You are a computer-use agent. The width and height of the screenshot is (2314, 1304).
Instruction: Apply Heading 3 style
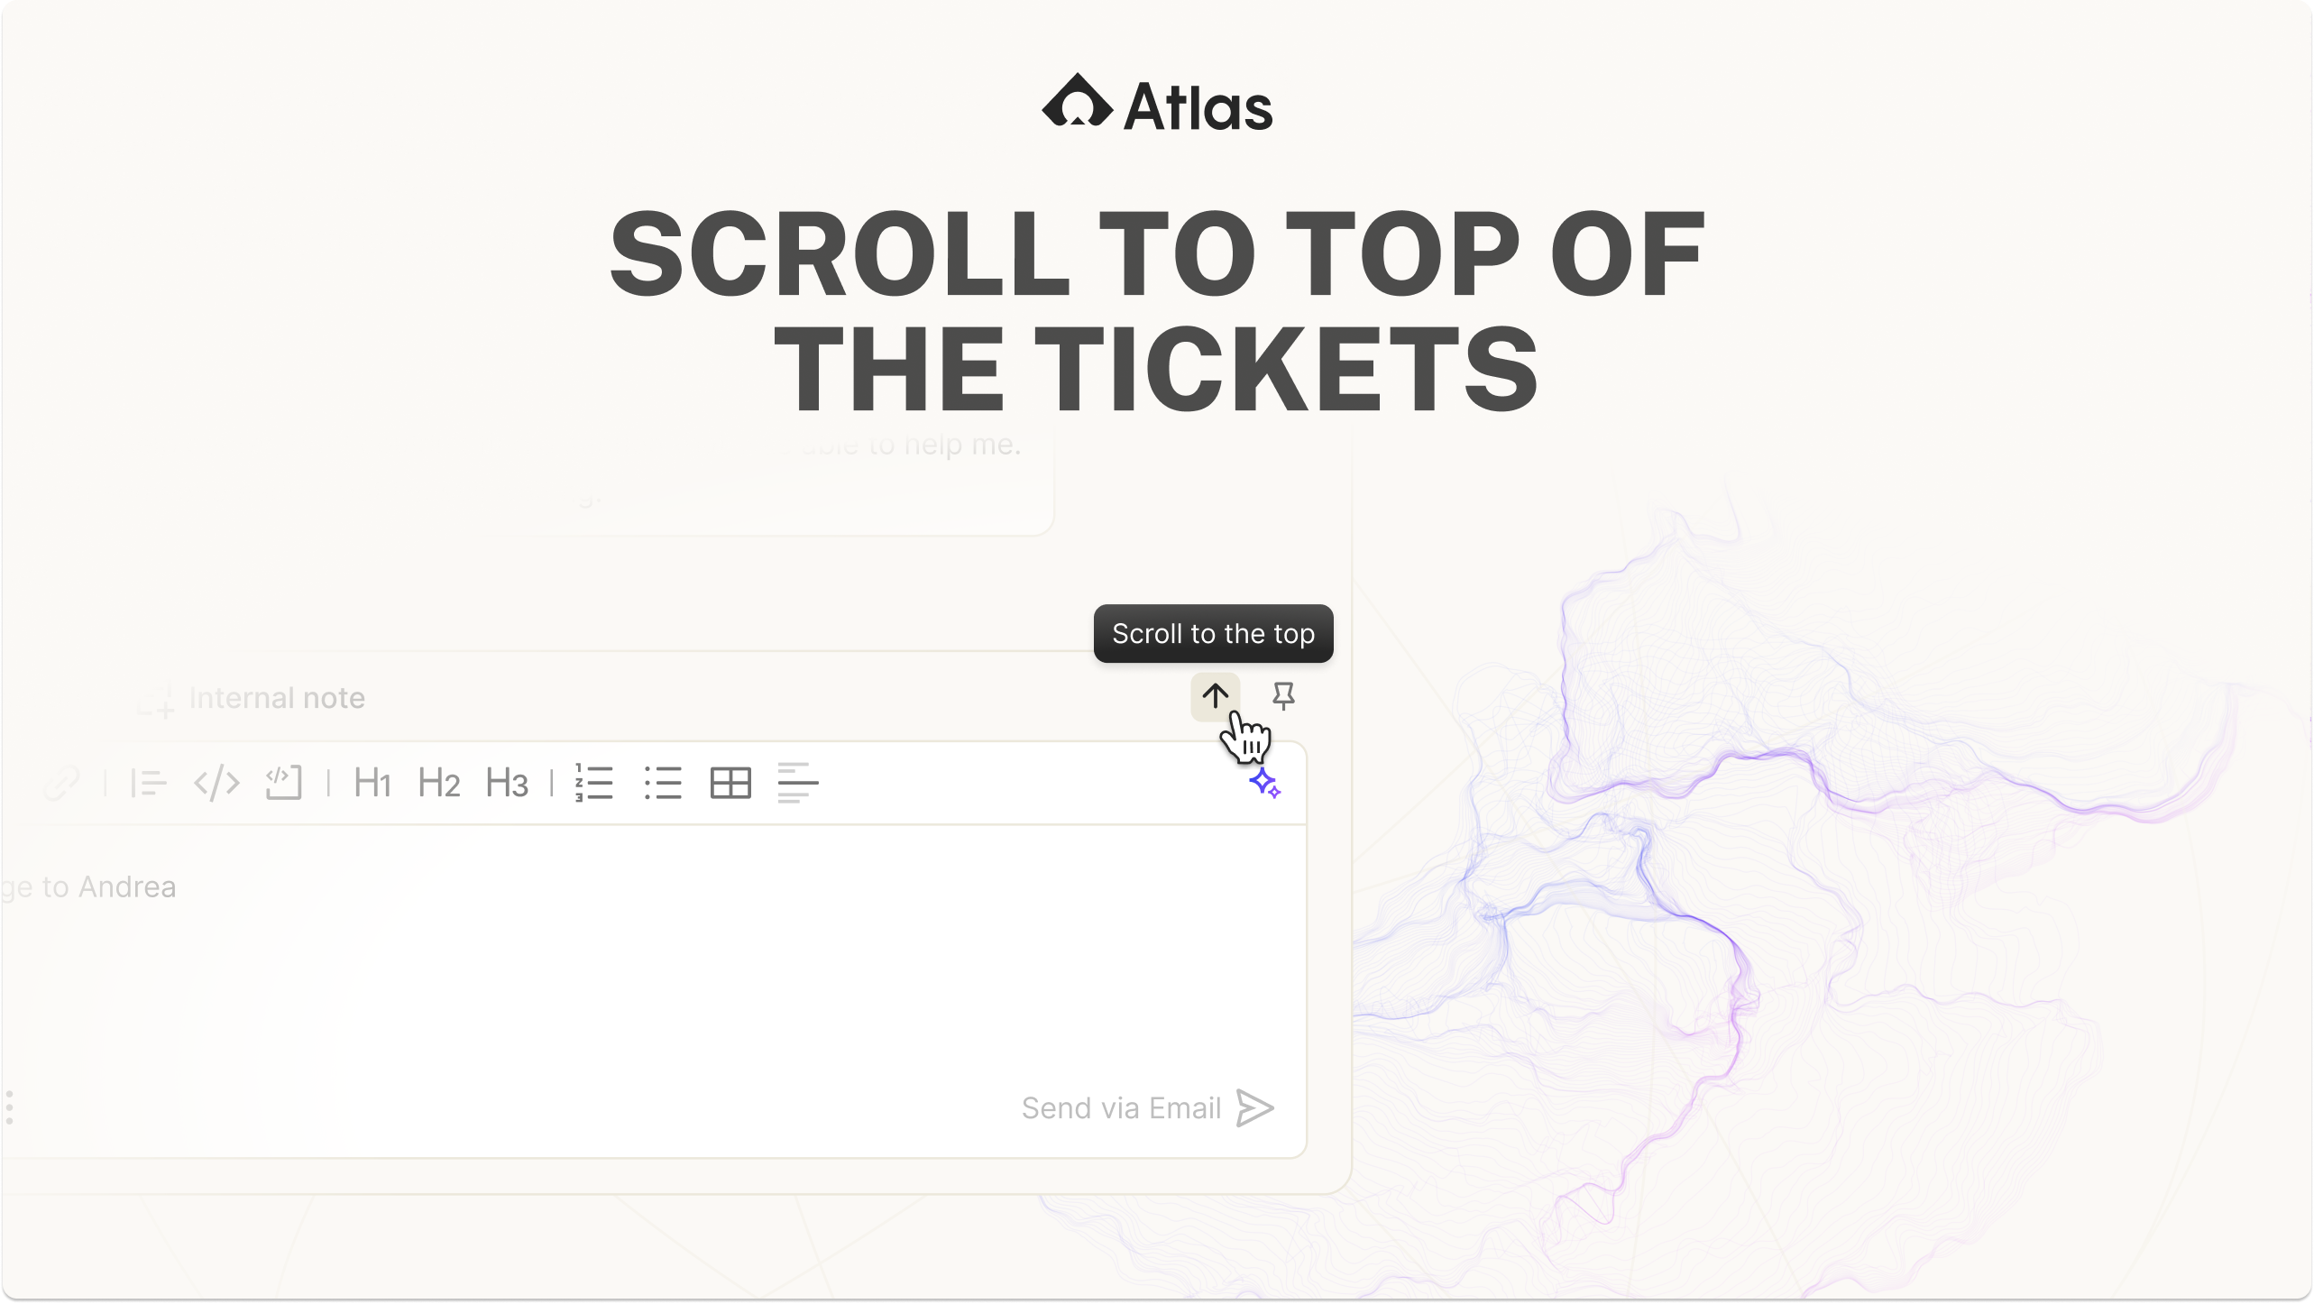click(x=506, y=783)
